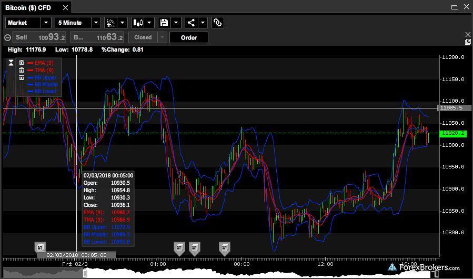This screenshot has height=279, width=473.
Task: Click the Fri 02/3 date axis label
Action: pos(75,264)
